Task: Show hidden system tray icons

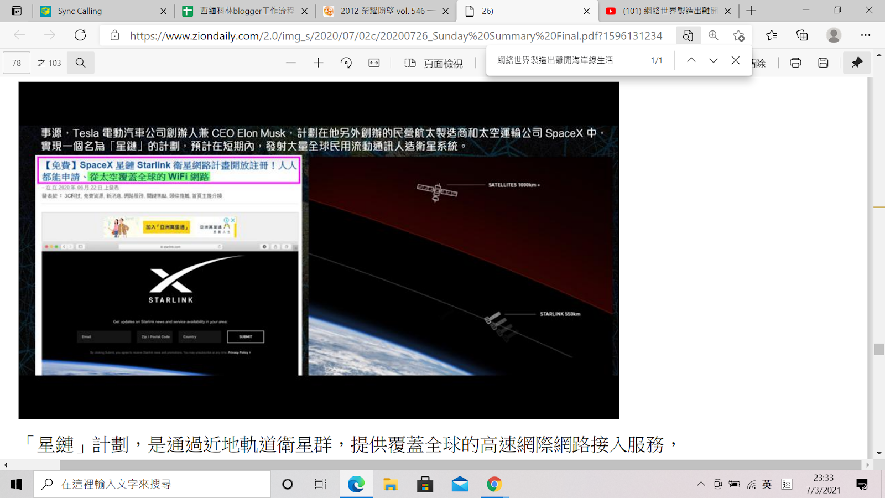Action: click(x=701, y=484)
